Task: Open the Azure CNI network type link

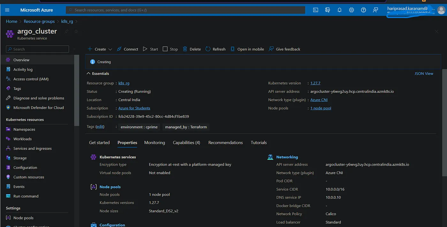Action: click(319, 100)
